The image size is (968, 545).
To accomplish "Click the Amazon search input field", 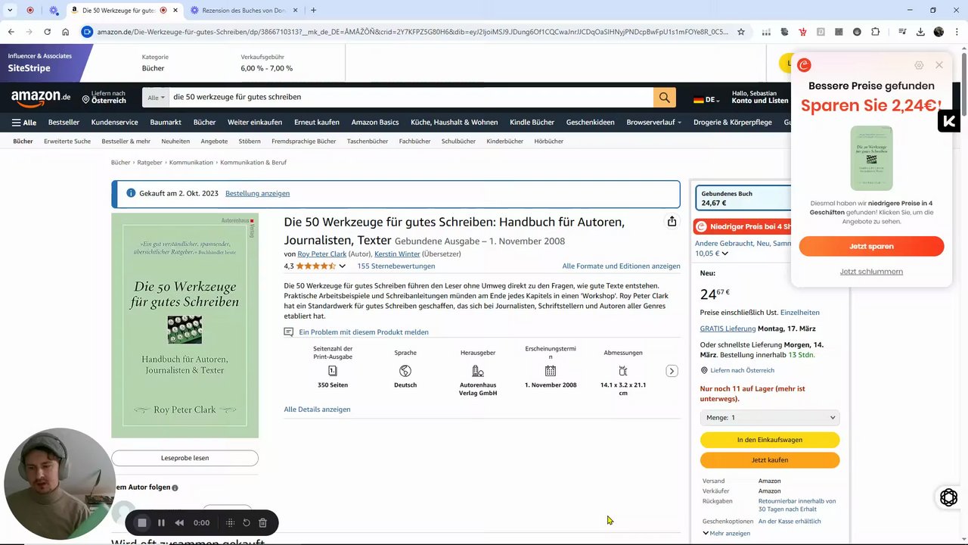I will (411, 97).
